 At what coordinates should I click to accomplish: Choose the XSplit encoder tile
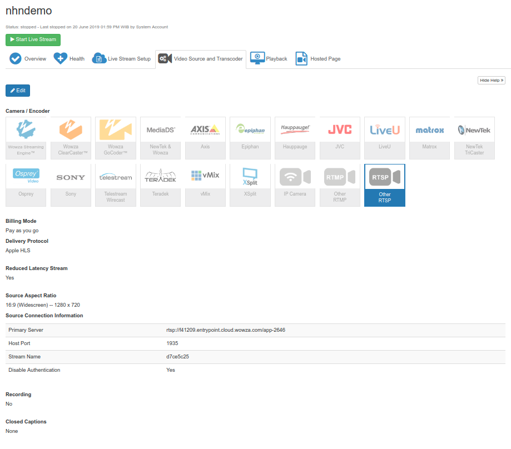pos(250,185)
